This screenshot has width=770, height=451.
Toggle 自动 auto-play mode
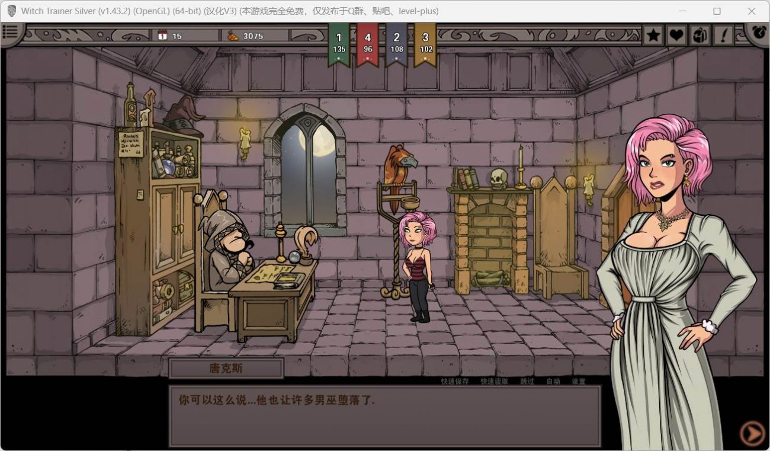553,382
